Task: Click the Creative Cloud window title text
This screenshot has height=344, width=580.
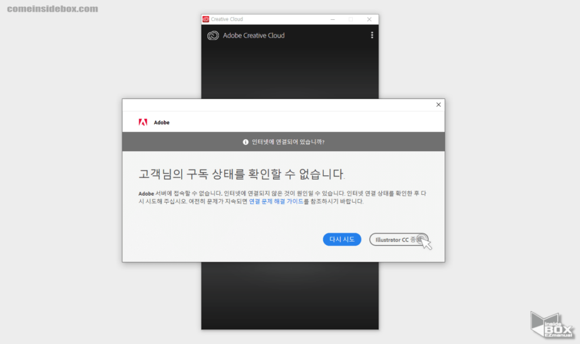Action: click(227, 19)
